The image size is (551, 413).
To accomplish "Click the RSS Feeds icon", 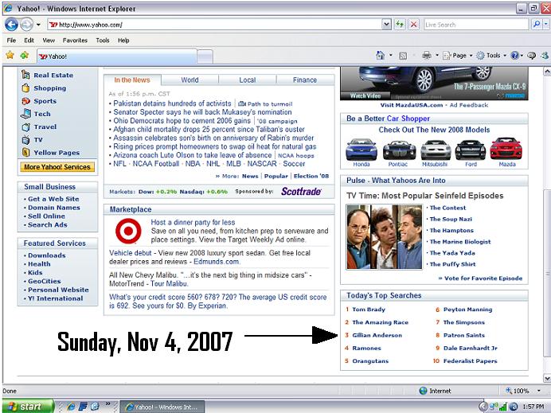I will (x=403, y=56).
